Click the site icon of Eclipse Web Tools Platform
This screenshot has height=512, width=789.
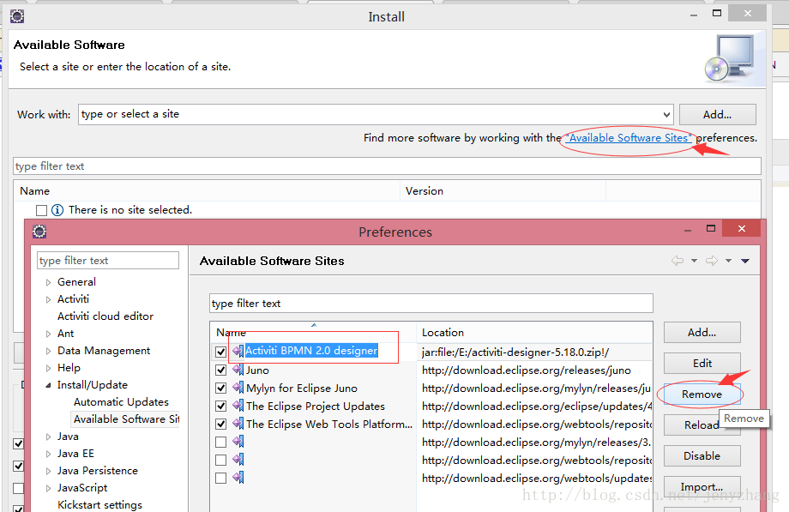[238, 424]
